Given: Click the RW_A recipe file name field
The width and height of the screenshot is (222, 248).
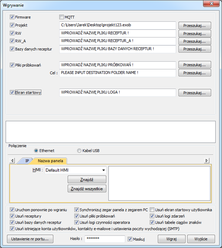Looking at the screenshot, I should [x=118, y=41].
